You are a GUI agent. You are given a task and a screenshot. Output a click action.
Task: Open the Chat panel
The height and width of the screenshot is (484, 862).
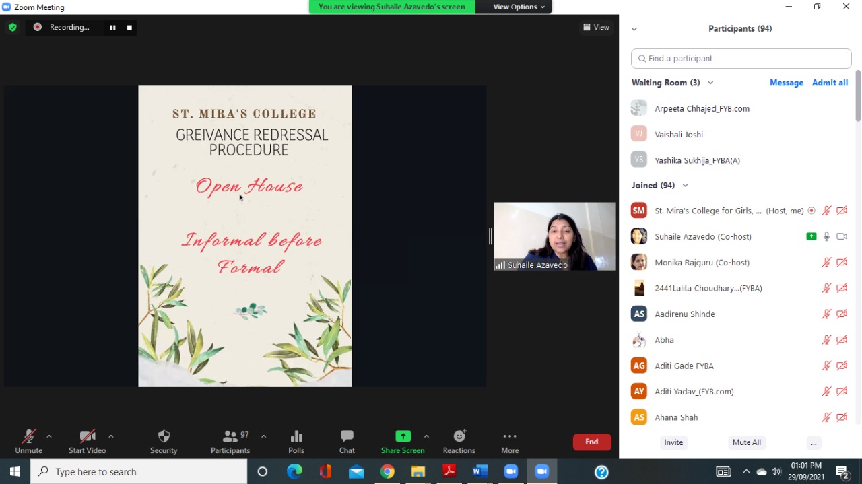[347, 441]
